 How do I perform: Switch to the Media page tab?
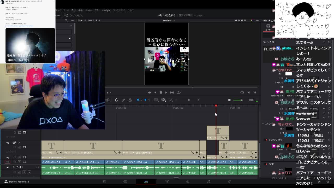point(104,181)
